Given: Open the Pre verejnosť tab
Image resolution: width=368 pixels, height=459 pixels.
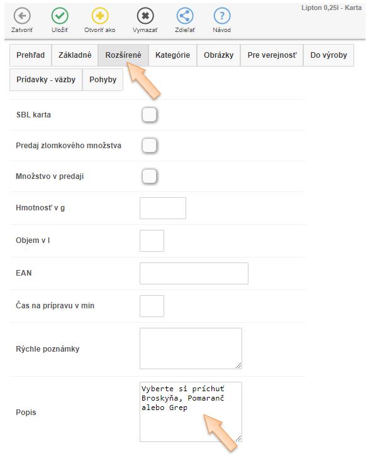Looking at the screenshot, I should (272, 55).
